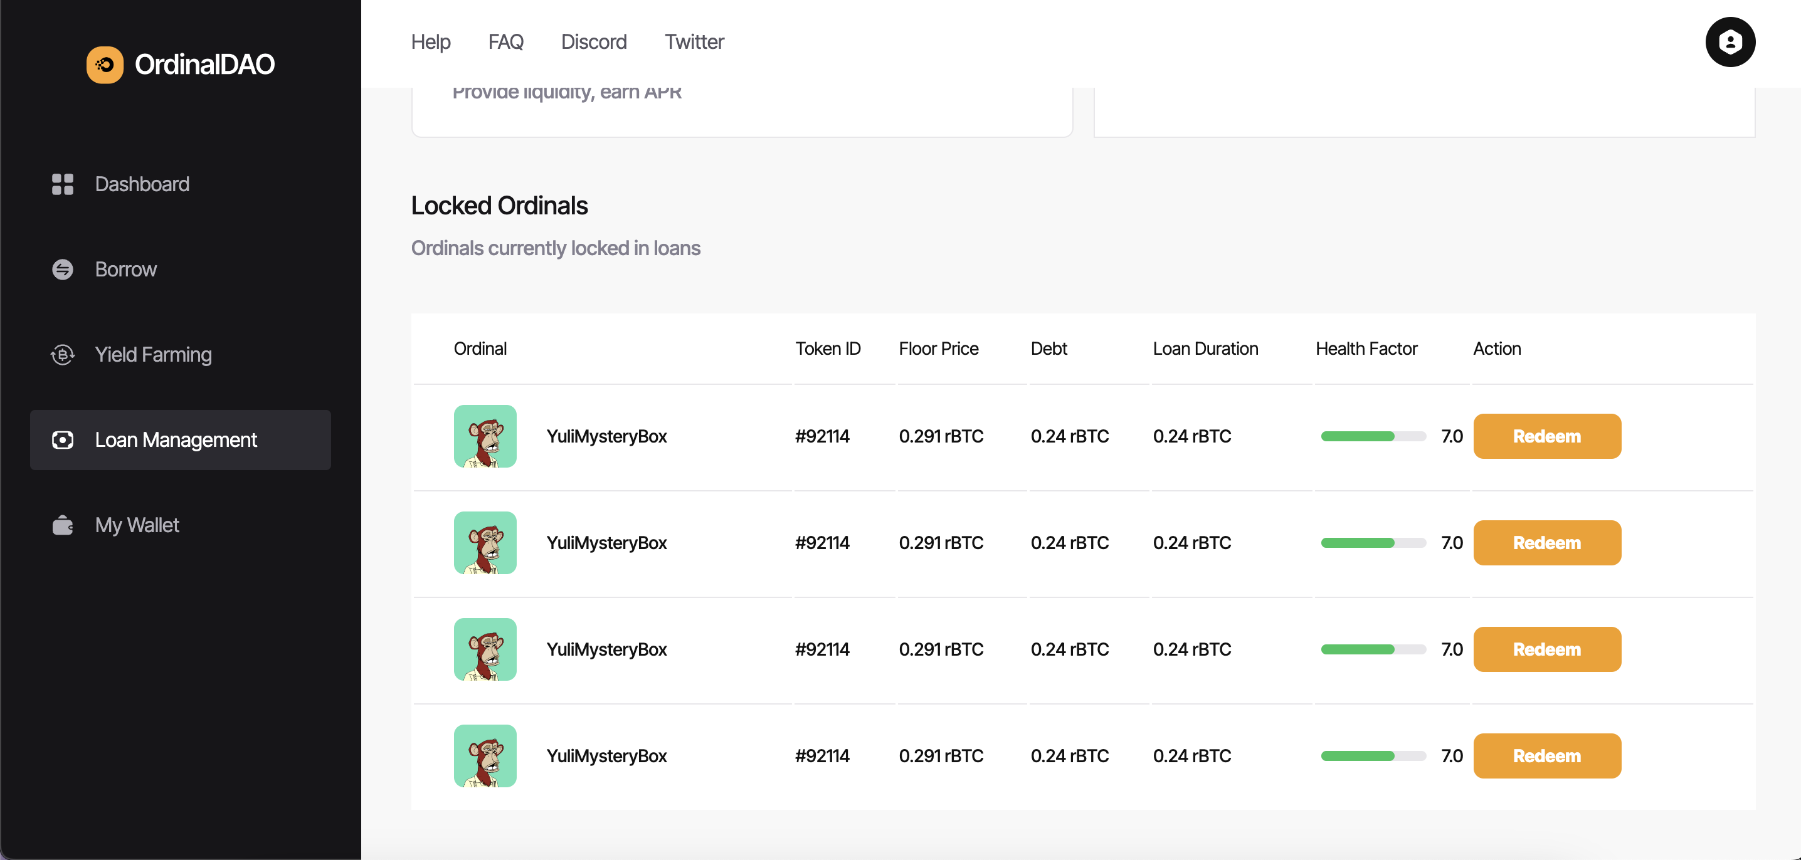Redeem the last YuliMysteryBox ordinal
1801x860 pixels.
pyautogui.click(x=1546, y=756)
